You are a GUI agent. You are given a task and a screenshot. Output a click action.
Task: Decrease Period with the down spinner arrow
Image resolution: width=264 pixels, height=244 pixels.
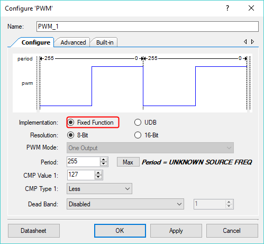tap(104, 164)
